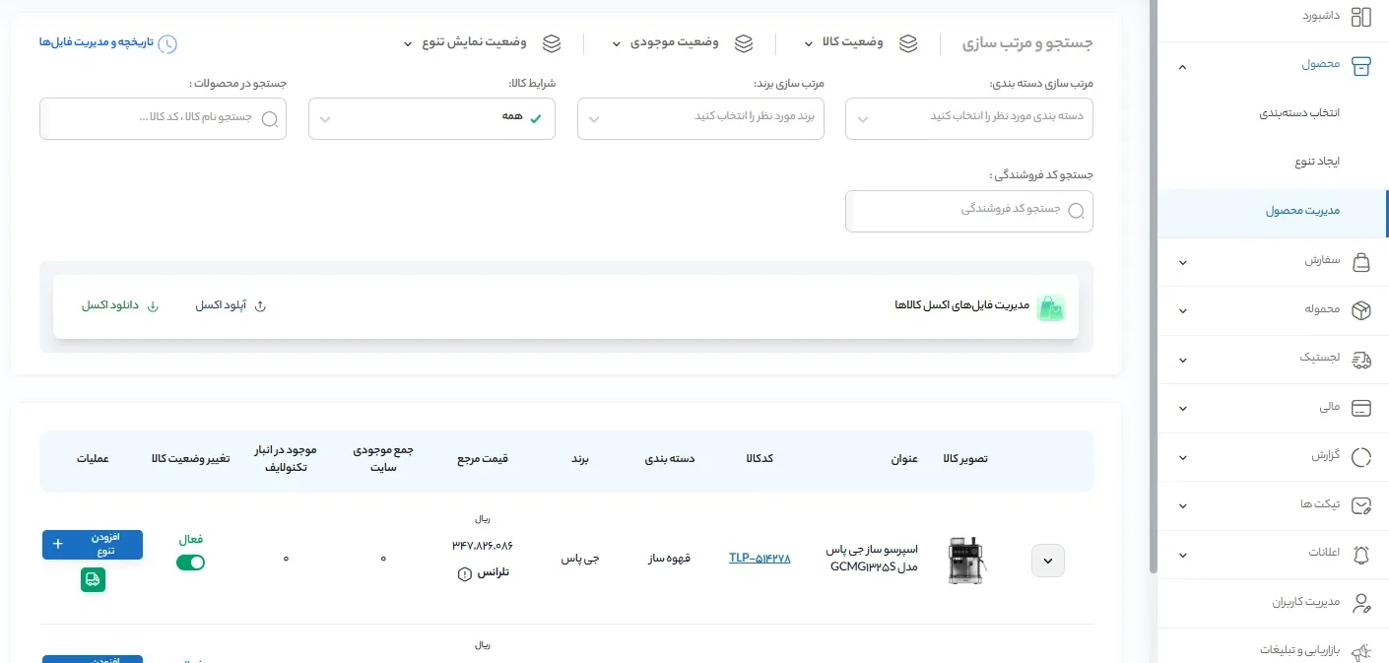Click the لجستیک truck icon
The width and height of the screenshot is (1389, 663).
click(1360, 360)
